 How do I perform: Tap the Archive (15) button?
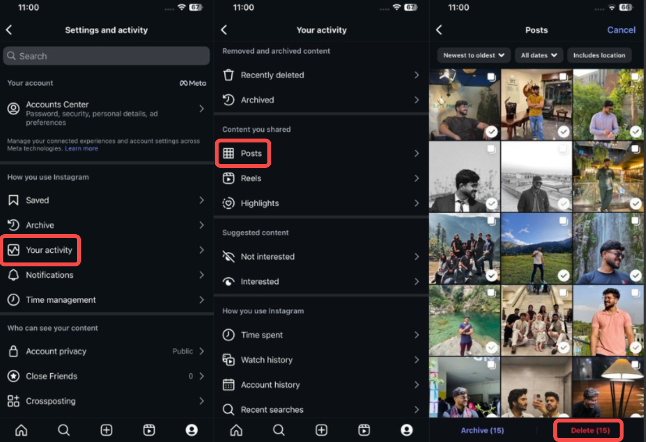(483, 430)
